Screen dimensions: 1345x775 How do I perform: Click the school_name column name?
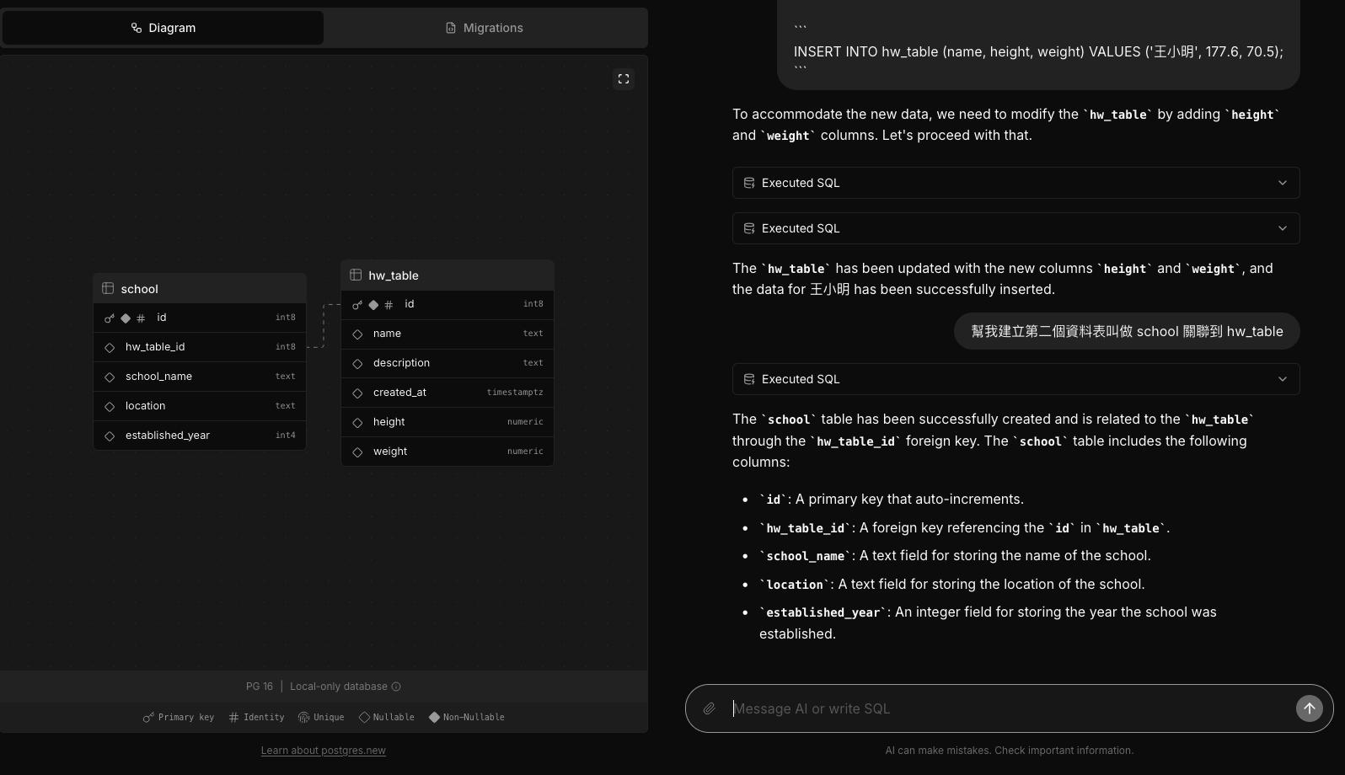(x=158, y=377)
